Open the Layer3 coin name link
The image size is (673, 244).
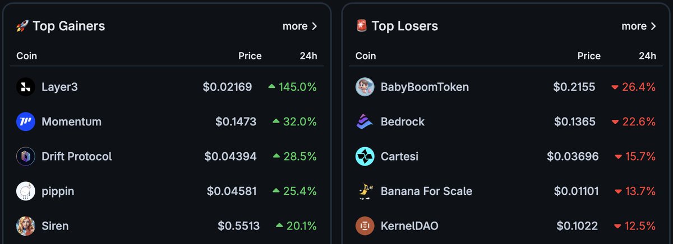(60, 87)
